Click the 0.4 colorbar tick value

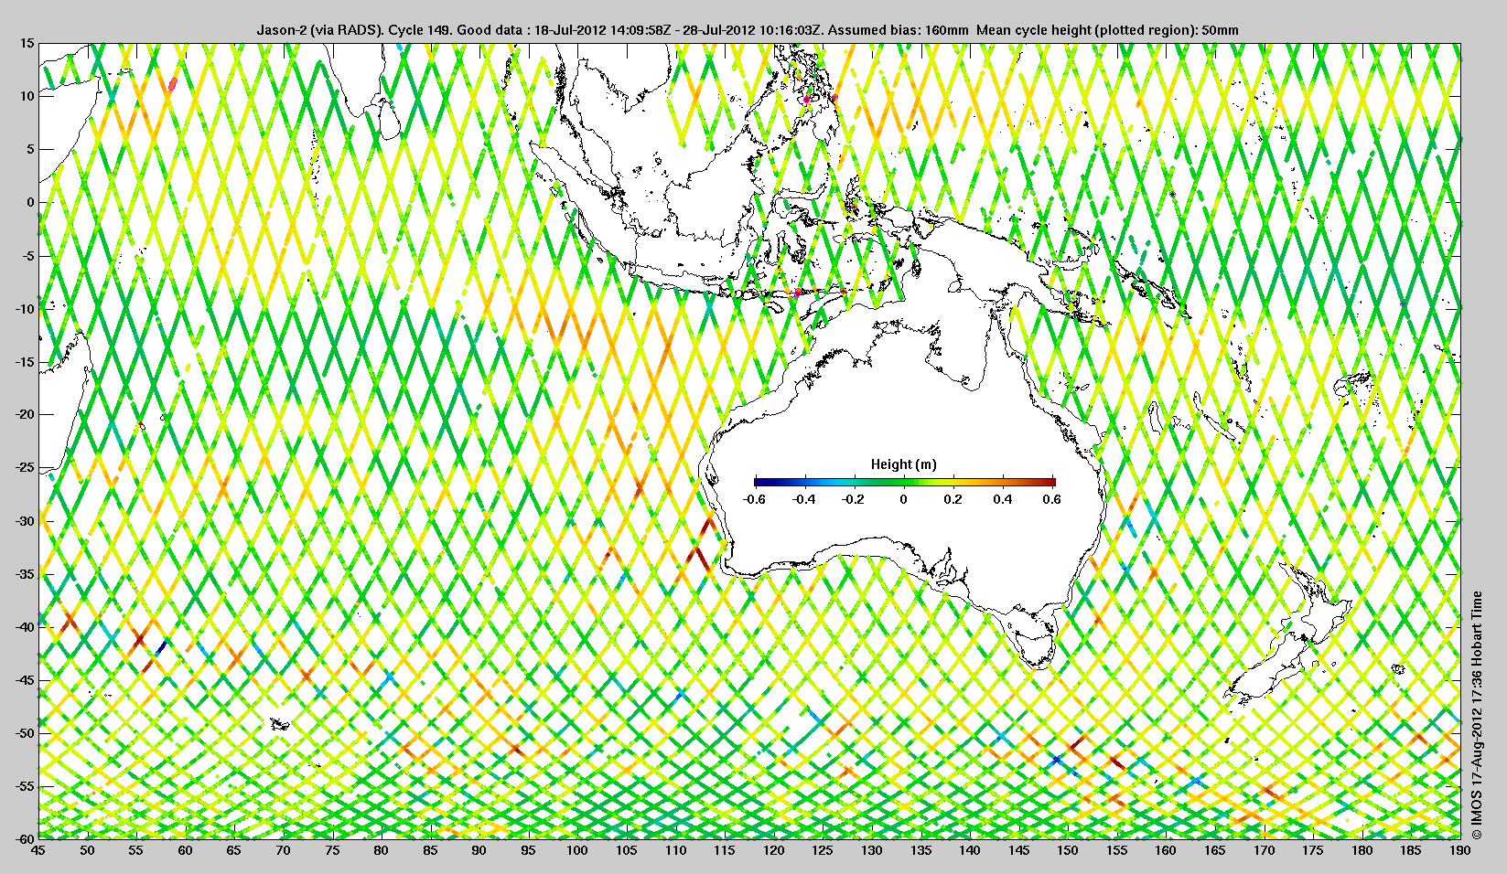coord(1003,499)
